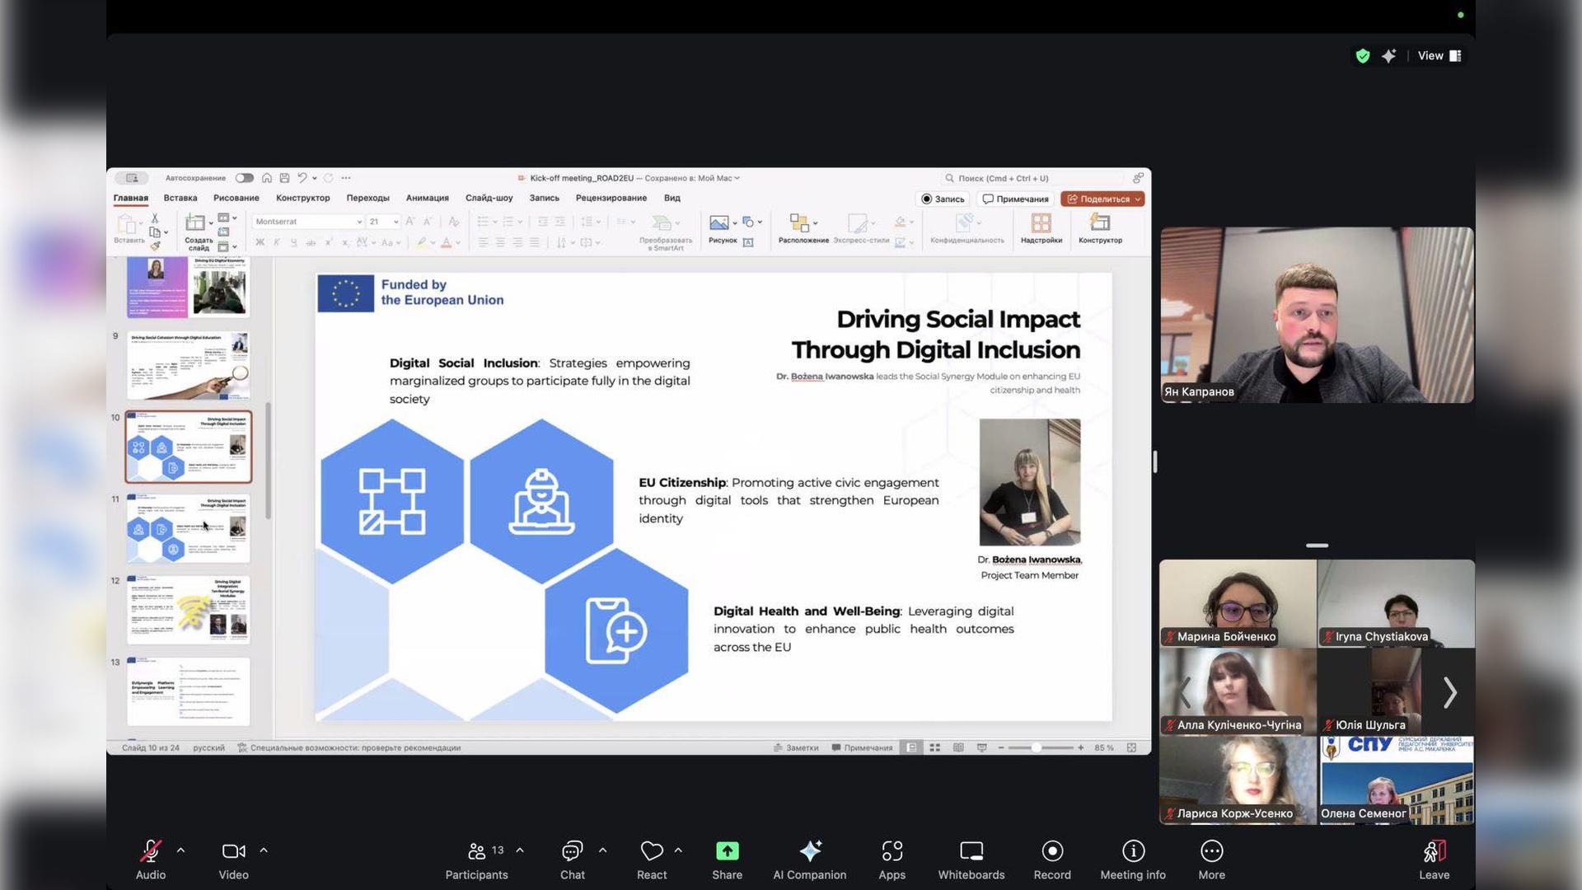Start screen sharing with Share

click(727, 851)
